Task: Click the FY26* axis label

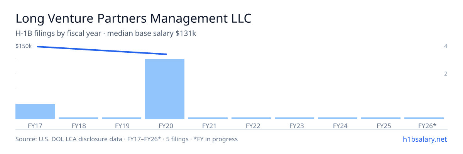Action: tap(427, 126)
